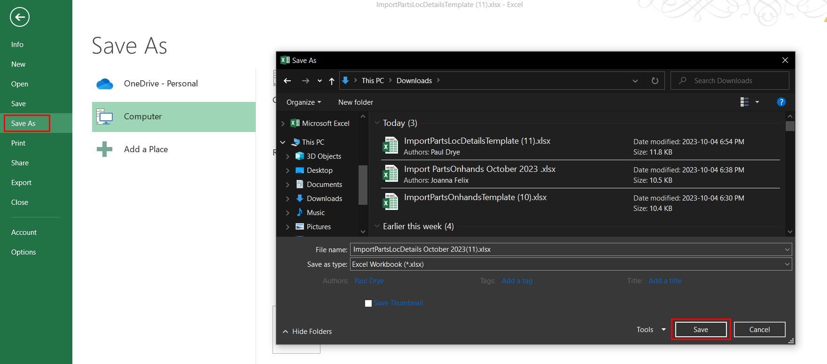Collapse the Earlier this week group

377,226
